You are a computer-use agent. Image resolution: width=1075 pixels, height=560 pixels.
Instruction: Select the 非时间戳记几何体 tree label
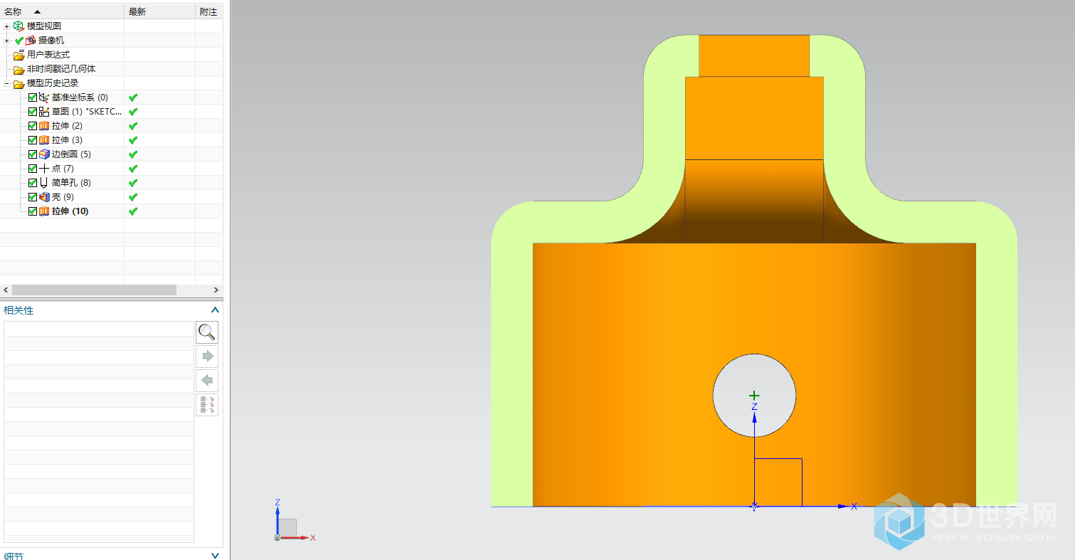coord(61,69)
